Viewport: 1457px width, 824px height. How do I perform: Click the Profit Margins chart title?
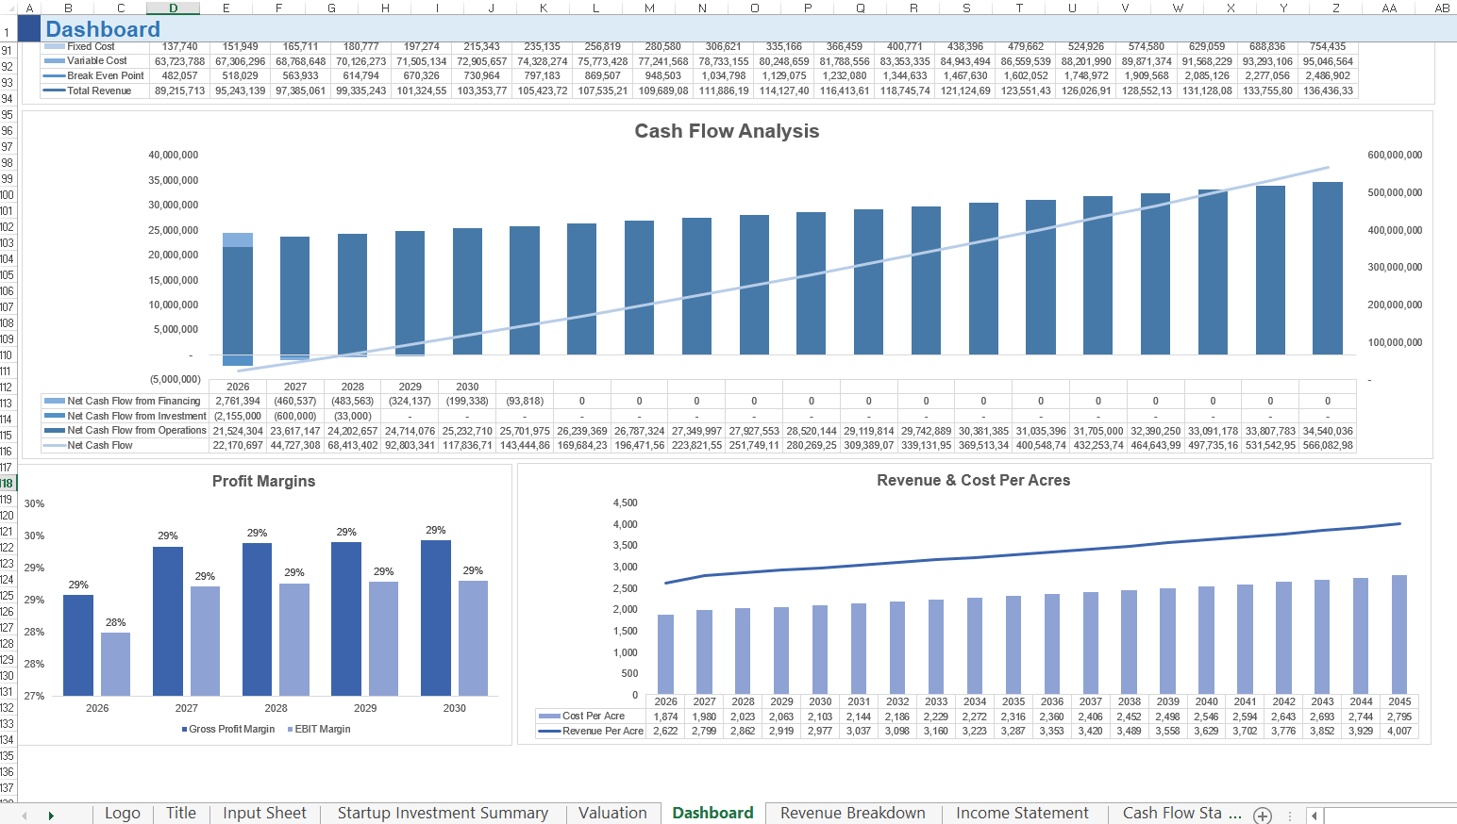[263, 481]
